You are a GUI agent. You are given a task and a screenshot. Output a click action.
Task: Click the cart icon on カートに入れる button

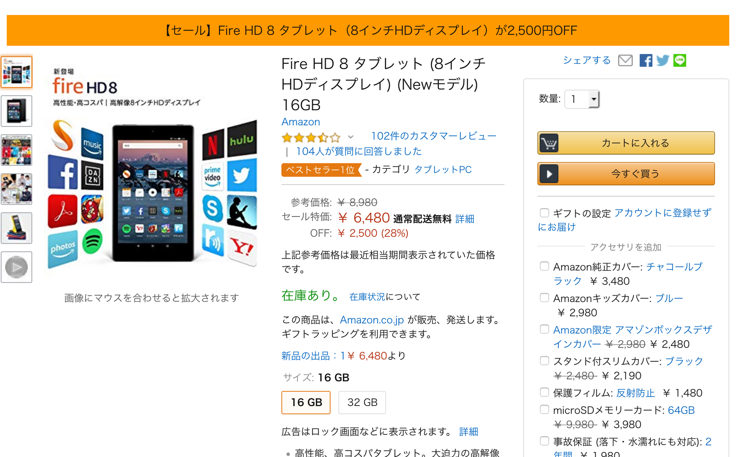point(549,143)
